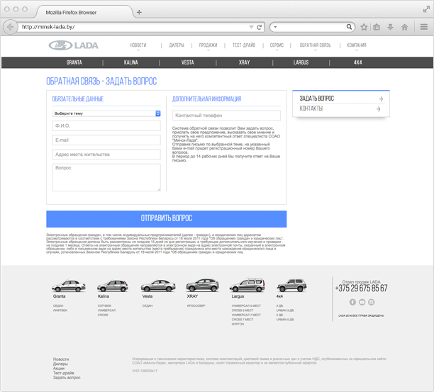Click the LADA logo in header
Viewport: 434px width, 392px height.
(x=73, y=45)
